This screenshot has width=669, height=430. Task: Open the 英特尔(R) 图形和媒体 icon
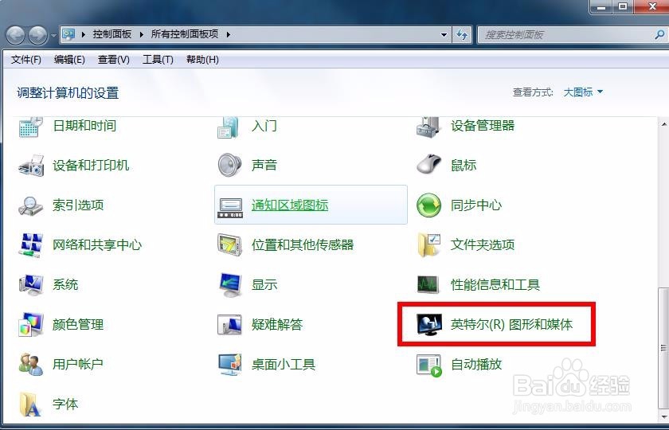[428, 325]
